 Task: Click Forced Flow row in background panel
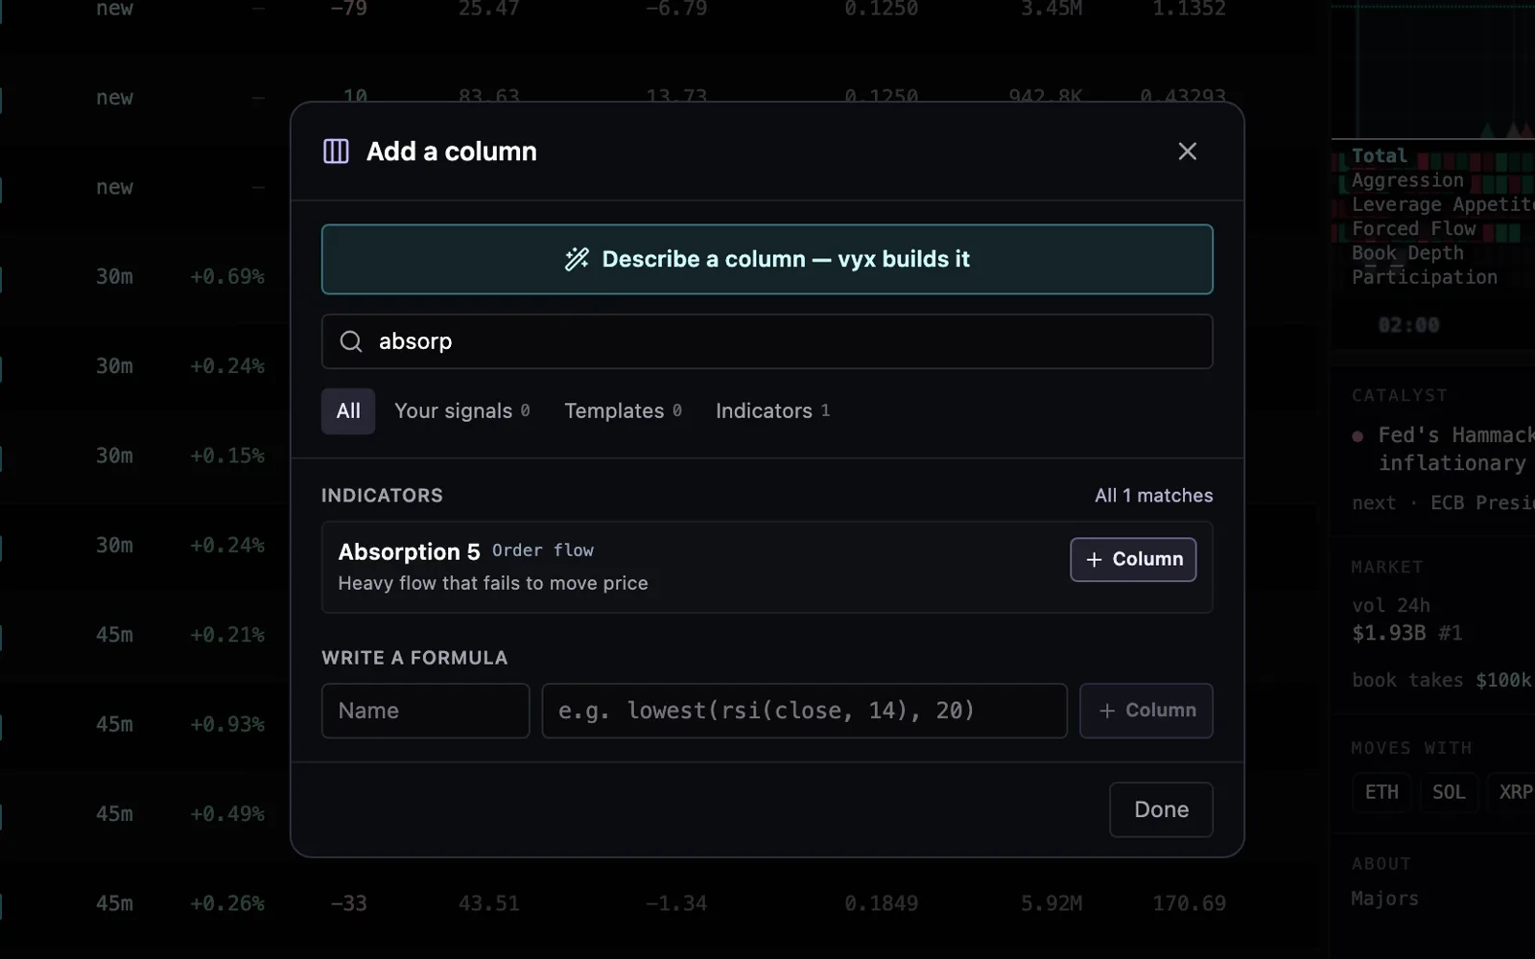click(1413, 229)
